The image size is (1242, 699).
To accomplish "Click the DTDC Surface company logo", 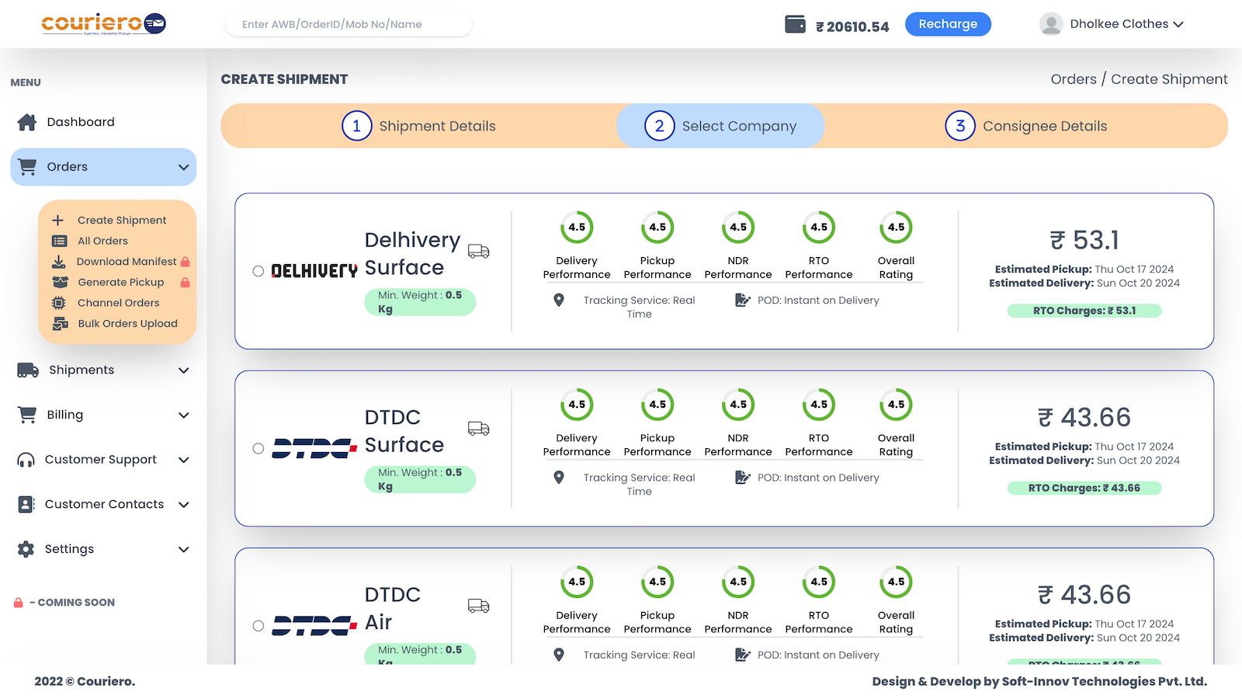I will pyautogui.click(x=314, y=448).
